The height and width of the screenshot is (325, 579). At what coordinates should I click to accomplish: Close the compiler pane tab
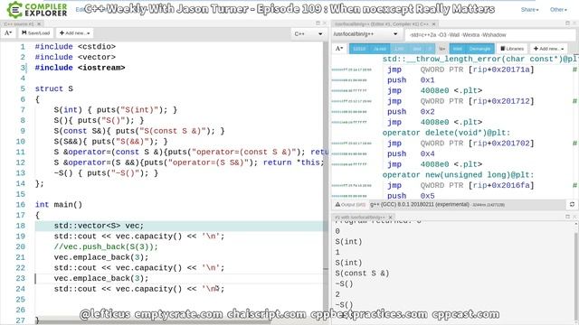(433, 24)
